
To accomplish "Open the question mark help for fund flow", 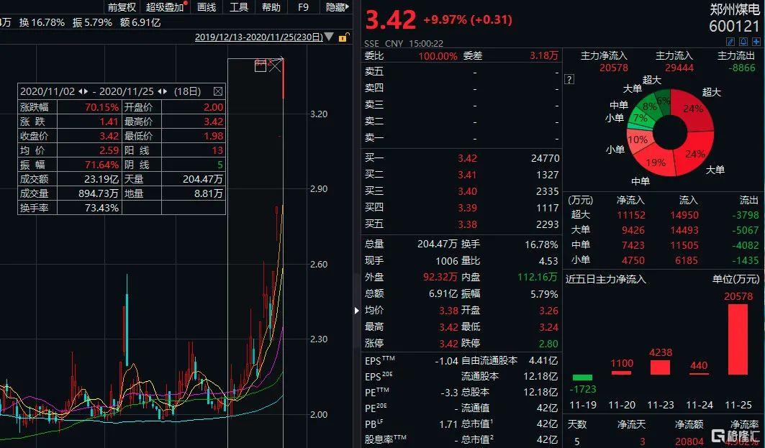I will pyautogui.click(x=569, y=79).
